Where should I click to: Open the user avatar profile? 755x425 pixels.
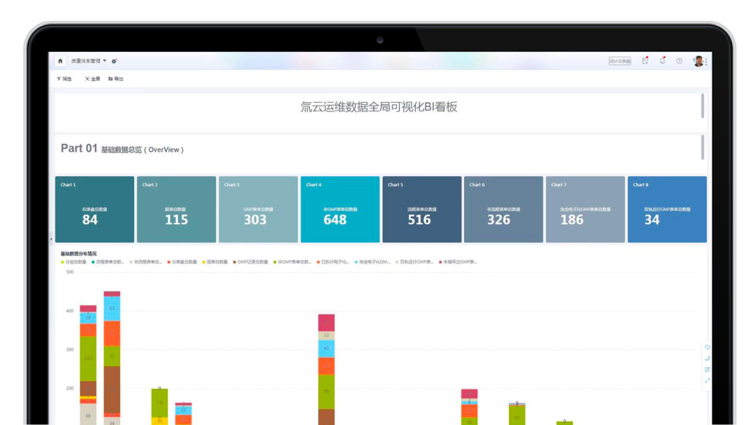[698, 61]
